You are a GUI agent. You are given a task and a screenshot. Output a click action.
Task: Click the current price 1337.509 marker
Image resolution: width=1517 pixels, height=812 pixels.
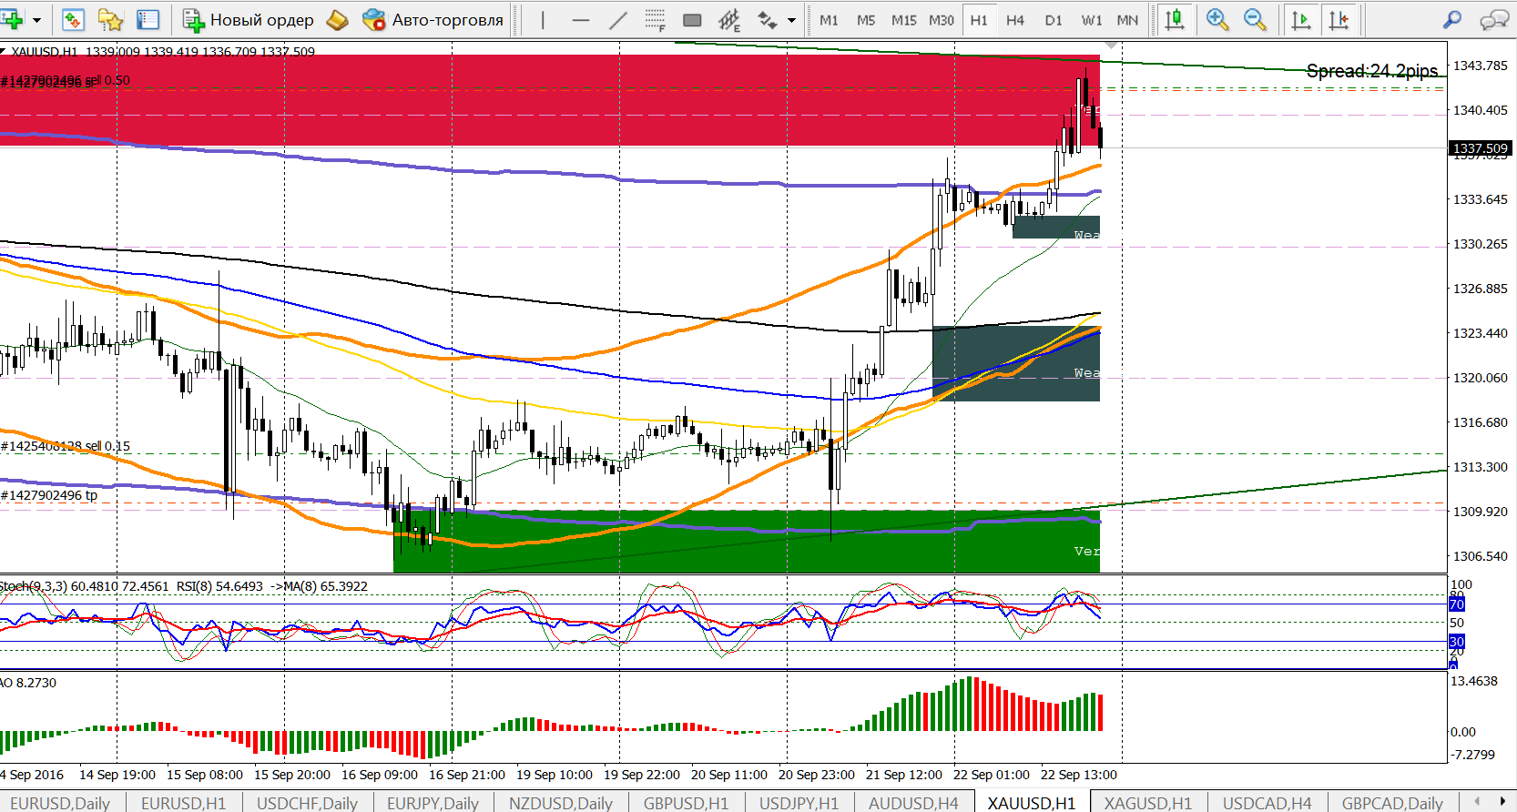[1480, 148]
